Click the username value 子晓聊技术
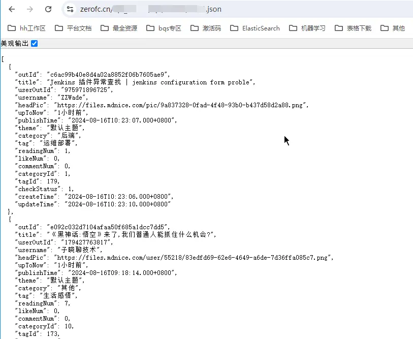Image resolution: width=413 pixels, height=339 pixels. click(79, 250)
